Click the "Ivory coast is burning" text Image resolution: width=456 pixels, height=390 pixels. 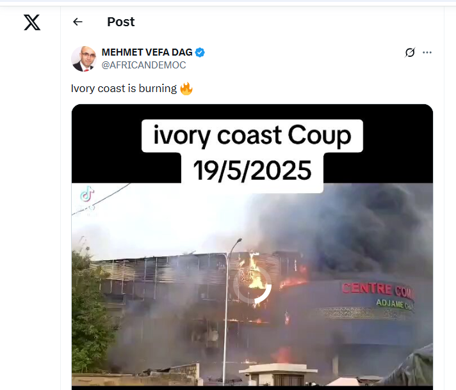pyautogui.click(x=124, y=88)
